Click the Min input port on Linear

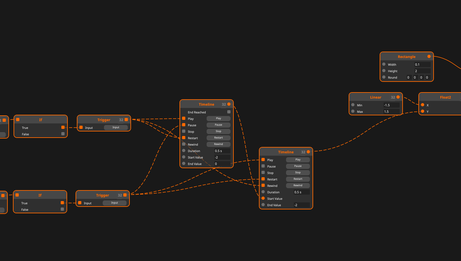(x=353, y=105)
